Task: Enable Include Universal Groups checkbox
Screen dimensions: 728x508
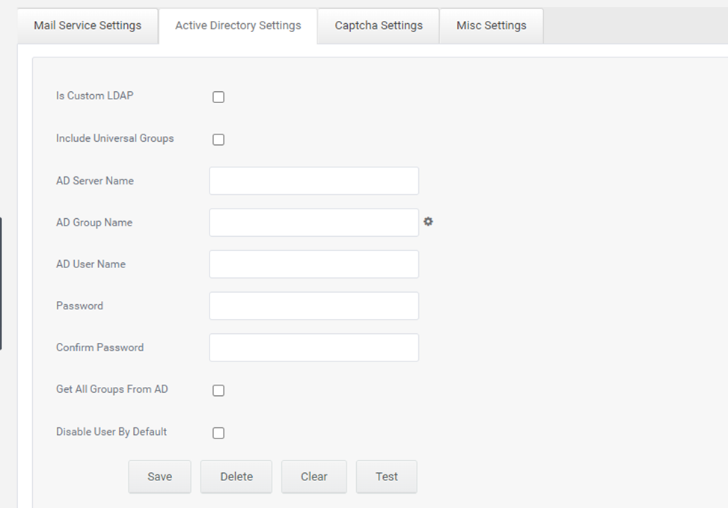Action: [218, 140]
